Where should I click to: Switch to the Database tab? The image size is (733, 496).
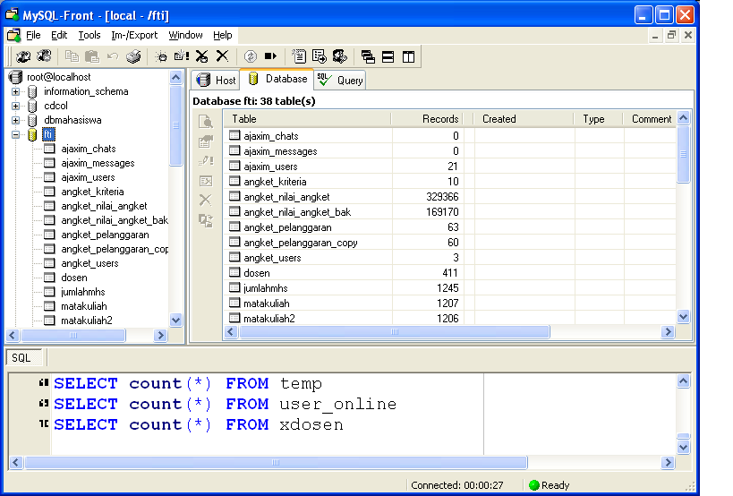click(x=277, y=79)
